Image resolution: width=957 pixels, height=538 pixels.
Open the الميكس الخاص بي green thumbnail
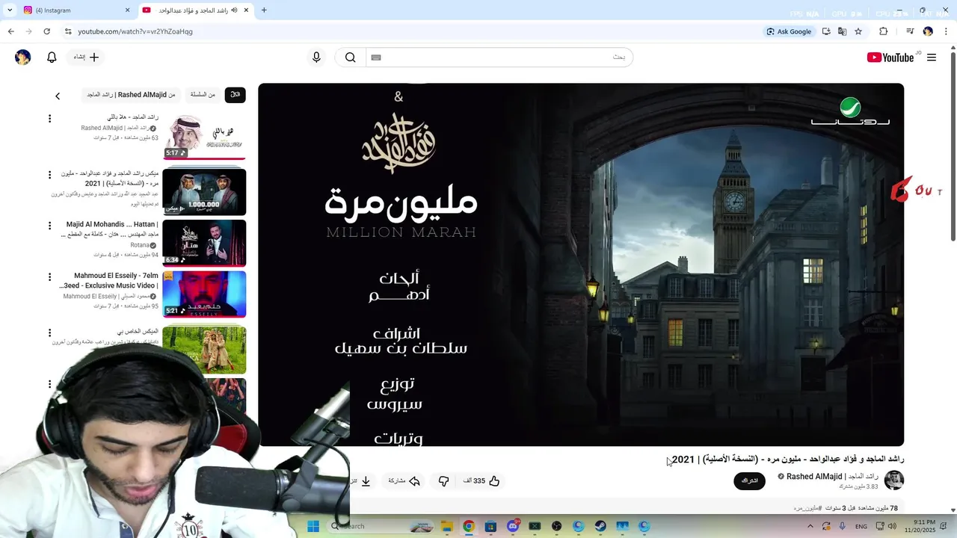(204, 350)
